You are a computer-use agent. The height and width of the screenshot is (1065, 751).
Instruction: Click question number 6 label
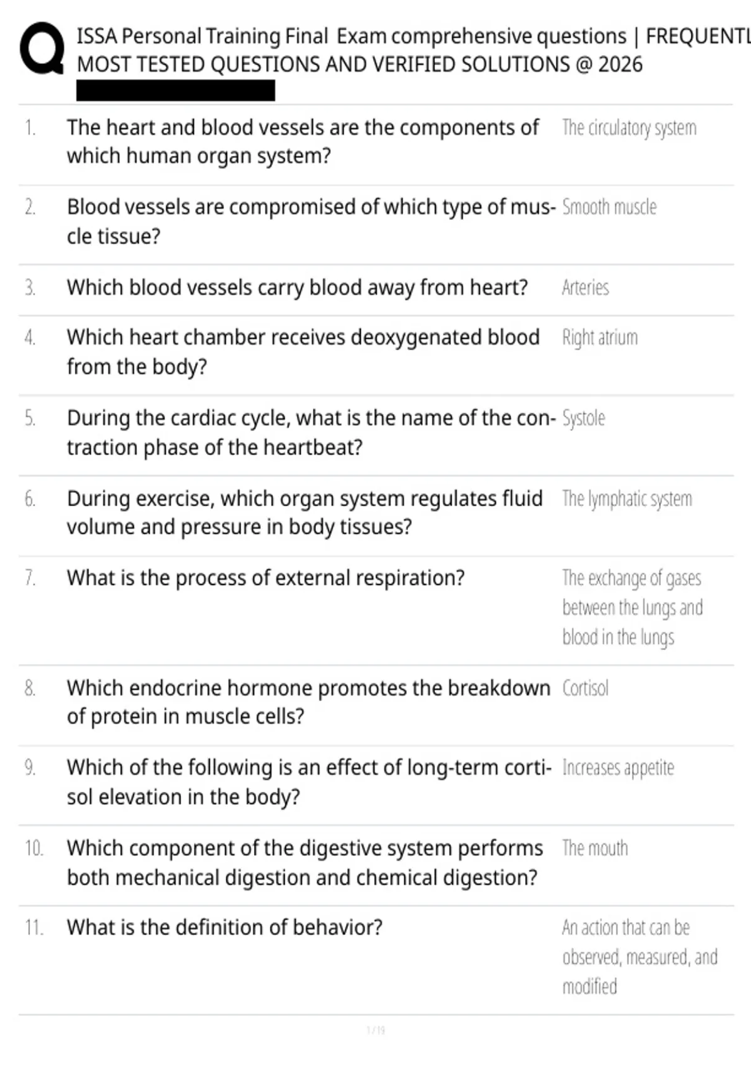pos(30,499)
